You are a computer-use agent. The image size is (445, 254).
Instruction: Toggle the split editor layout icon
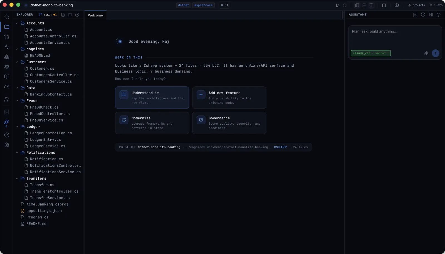pos(384,5)
